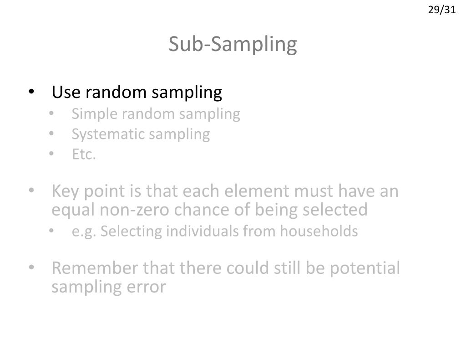Click bullet dot before Systematic sampling
The height and width of the screenshot is (350, 466).
tap(51, 134)
